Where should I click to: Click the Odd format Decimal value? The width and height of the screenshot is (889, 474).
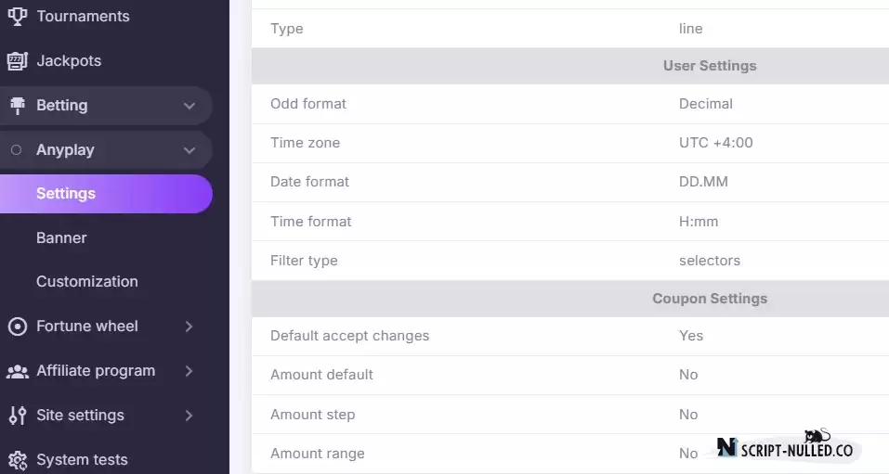pyautogui.click(x=705, y=104)
